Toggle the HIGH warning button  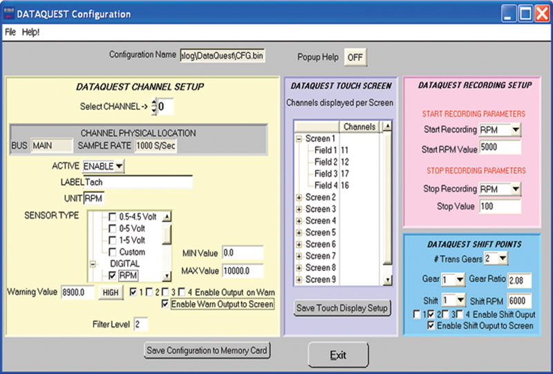pos(111,292)
